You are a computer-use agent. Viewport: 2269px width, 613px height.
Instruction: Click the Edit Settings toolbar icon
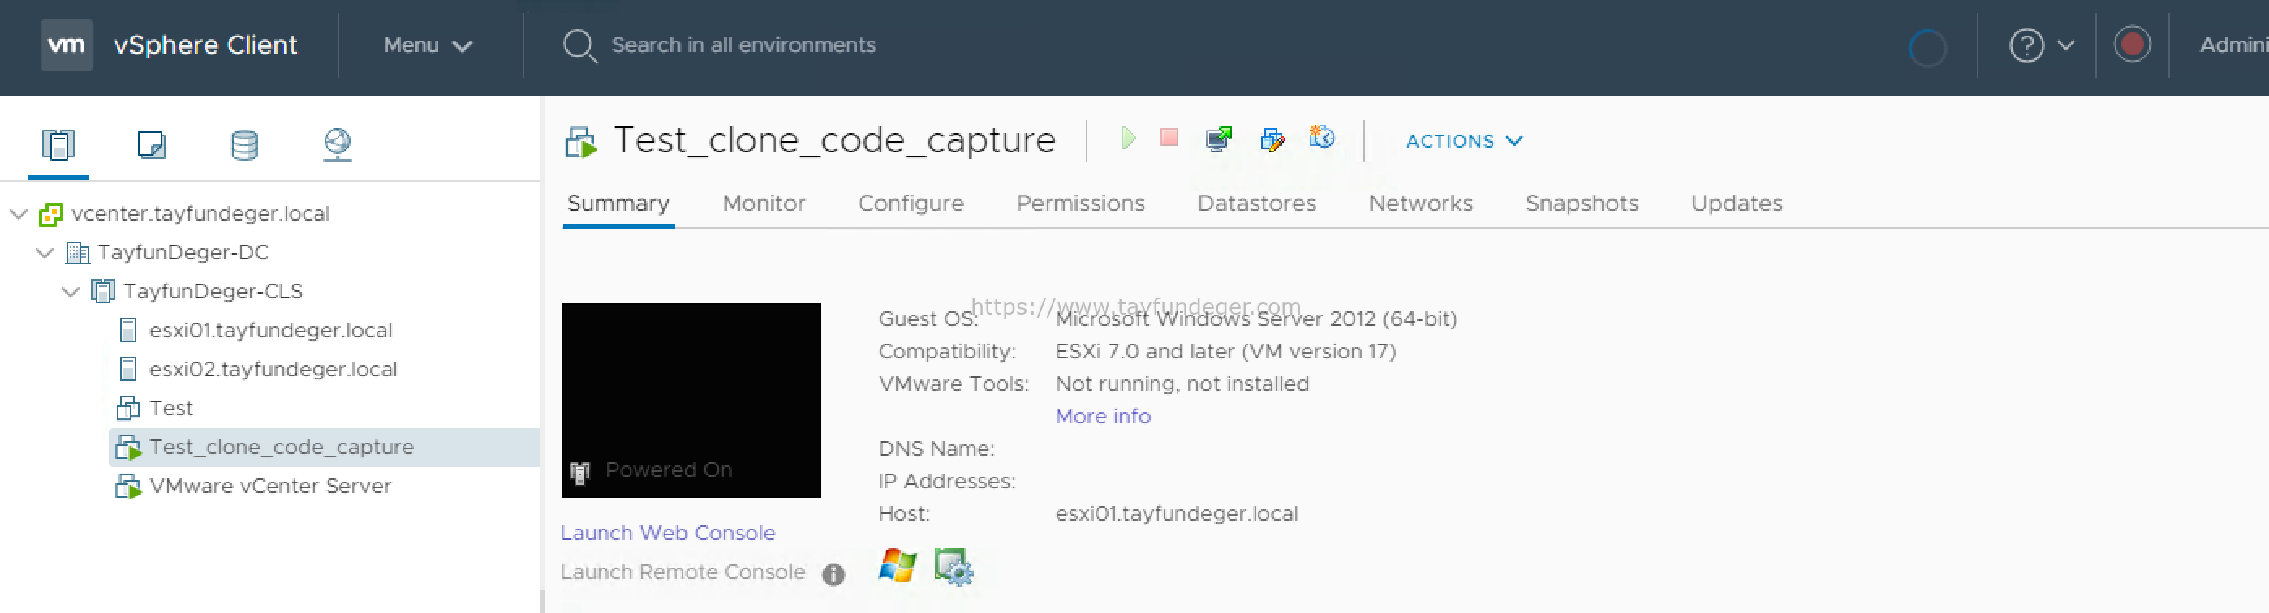coord(1272,139)
